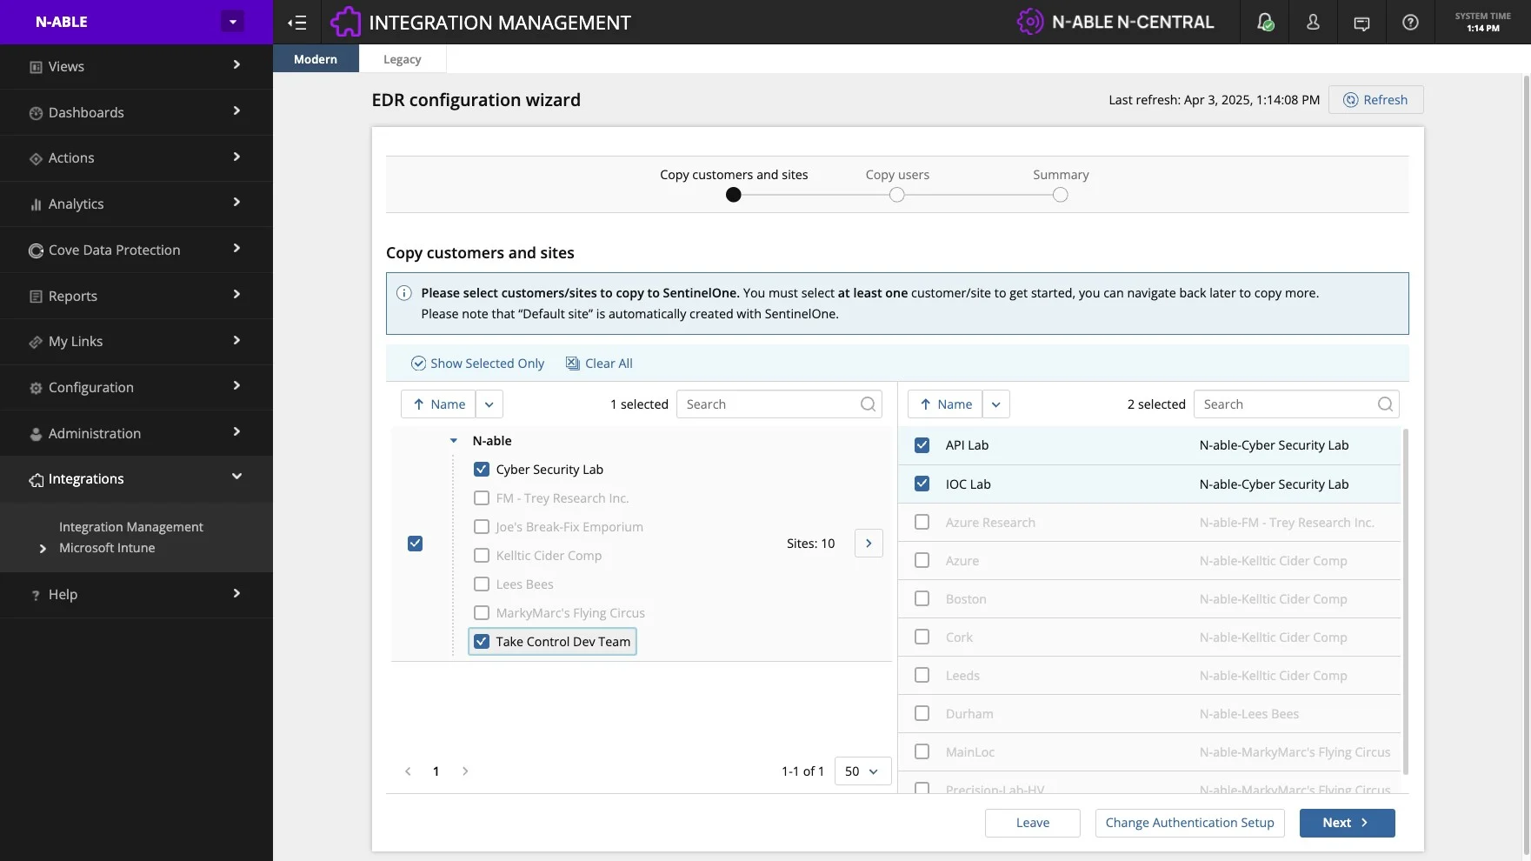Open the Configuration sidebar menu
Screen dimensions: 1531x861
136,387
